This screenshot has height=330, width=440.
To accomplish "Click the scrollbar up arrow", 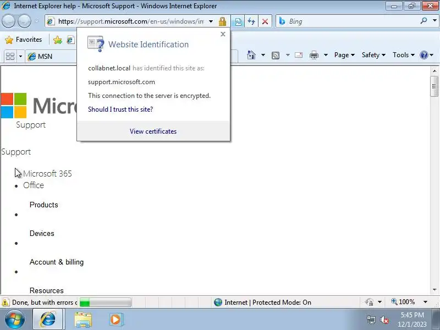I will tap(435, 71).
